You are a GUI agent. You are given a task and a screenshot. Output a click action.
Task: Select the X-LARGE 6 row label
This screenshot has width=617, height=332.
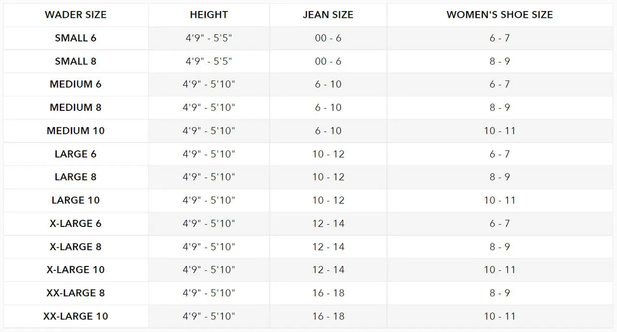pos(76,224)
